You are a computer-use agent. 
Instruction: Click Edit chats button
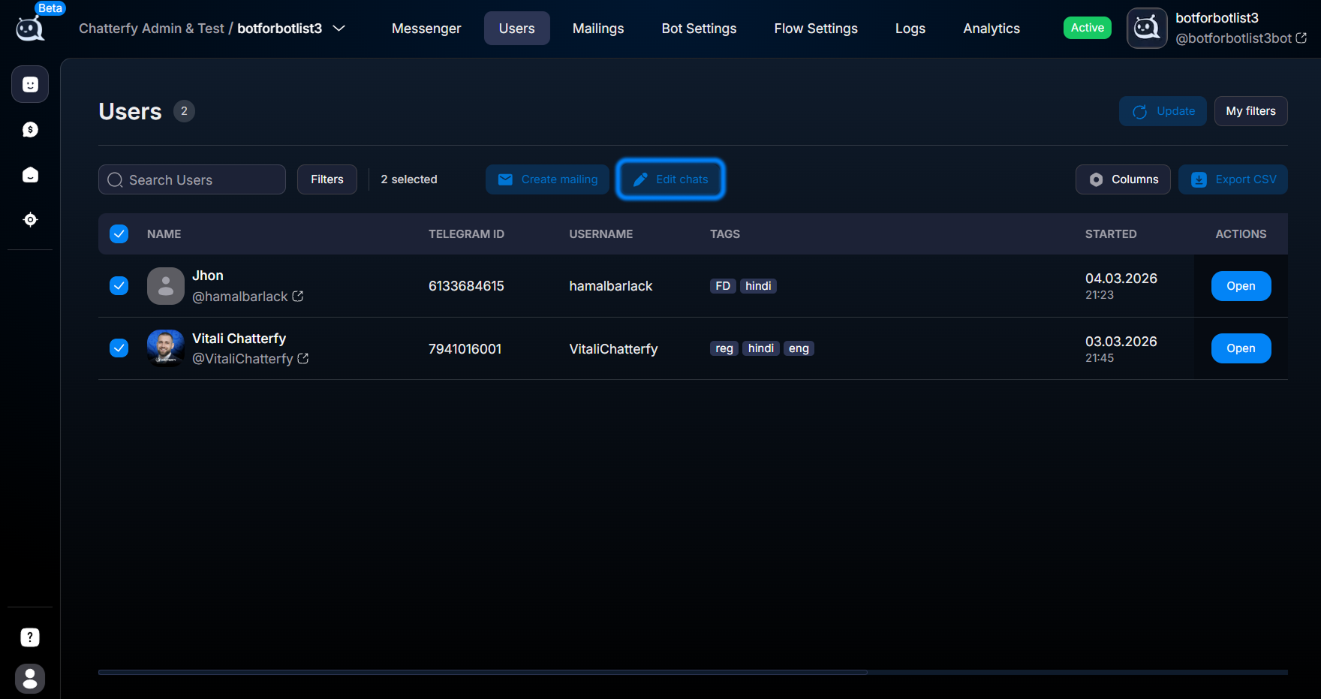670,179
